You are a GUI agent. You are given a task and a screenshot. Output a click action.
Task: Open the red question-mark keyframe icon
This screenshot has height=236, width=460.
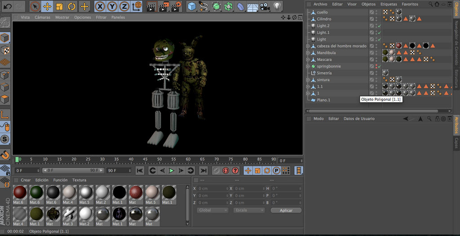[235, 170]
